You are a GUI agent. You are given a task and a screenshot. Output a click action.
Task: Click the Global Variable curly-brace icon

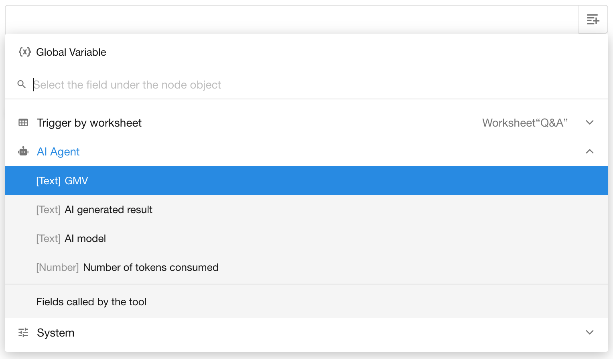click(24, 52)
